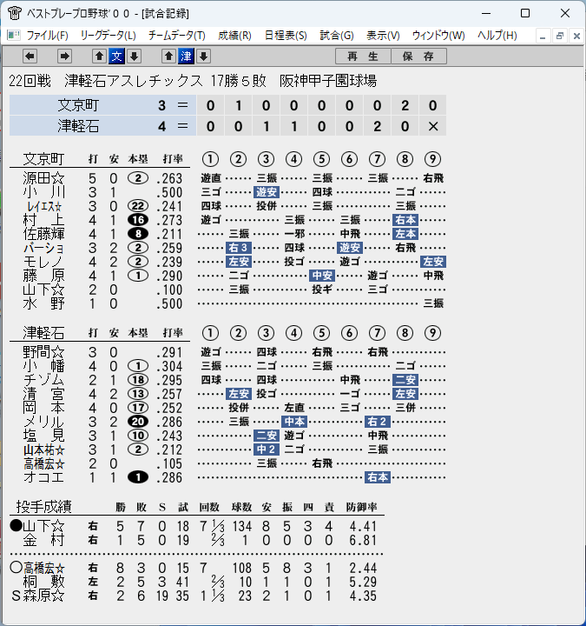This screenshot has width=586, height=626.
Task: Click 文京町 team name in scoreboard
Action: point(78,105)
